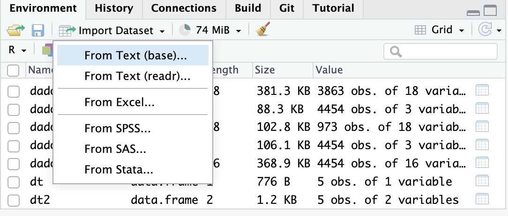Switch to the History tab
This screenshot has width=508, height=216.
click(113, 8)
